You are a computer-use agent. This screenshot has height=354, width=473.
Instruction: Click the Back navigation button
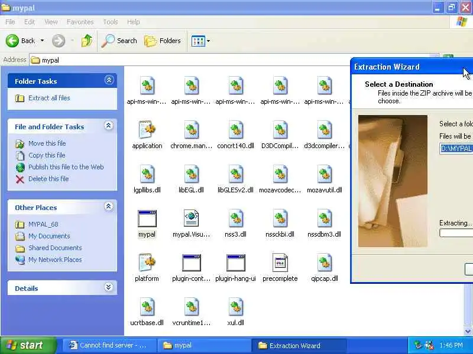20,41
